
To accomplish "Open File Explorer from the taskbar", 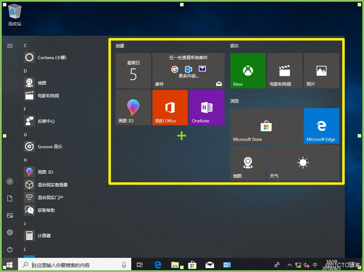I will click(x=175, y=265).
